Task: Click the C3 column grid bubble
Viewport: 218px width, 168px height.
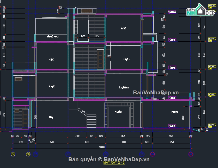Action: point(28,153)
